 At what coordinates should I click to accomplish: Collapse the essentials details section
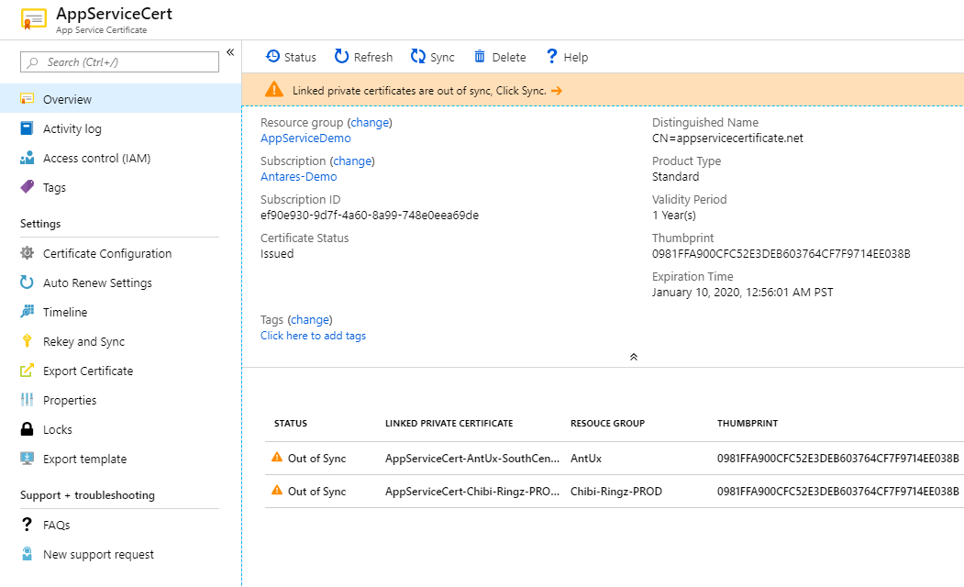[x=633, y=357]
